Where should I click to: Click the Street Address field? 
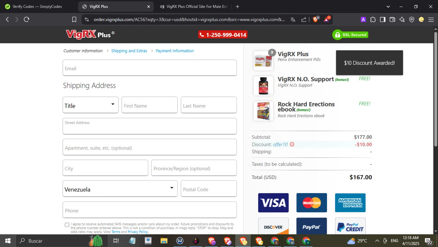point(150,126)
